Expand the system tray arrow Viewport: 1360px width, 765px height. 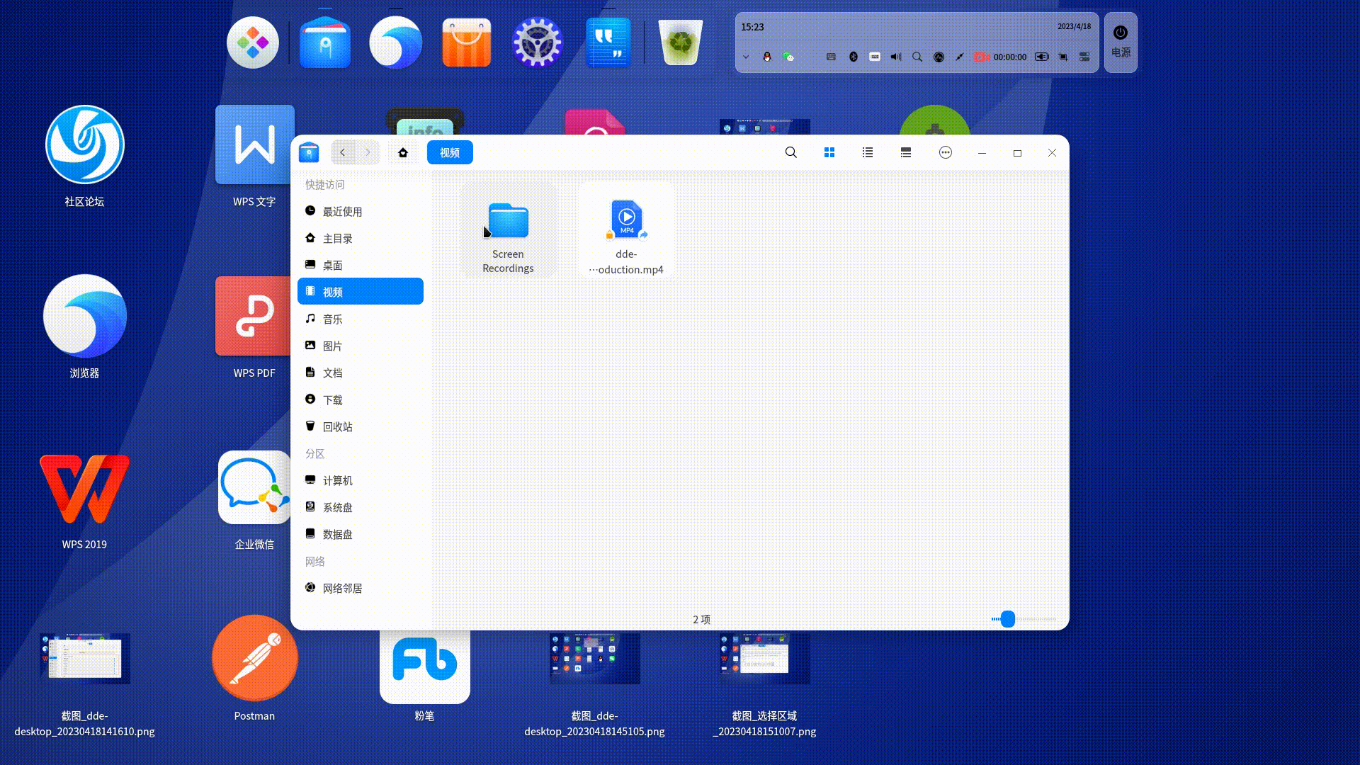(746, 57)
